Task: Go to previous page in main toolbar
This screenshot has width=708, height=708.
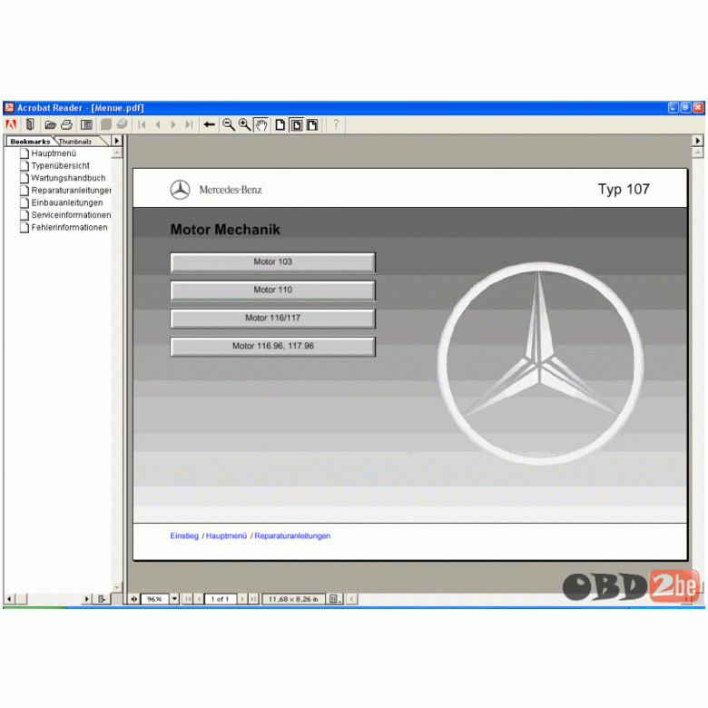Action: click(x=158, y=124)
